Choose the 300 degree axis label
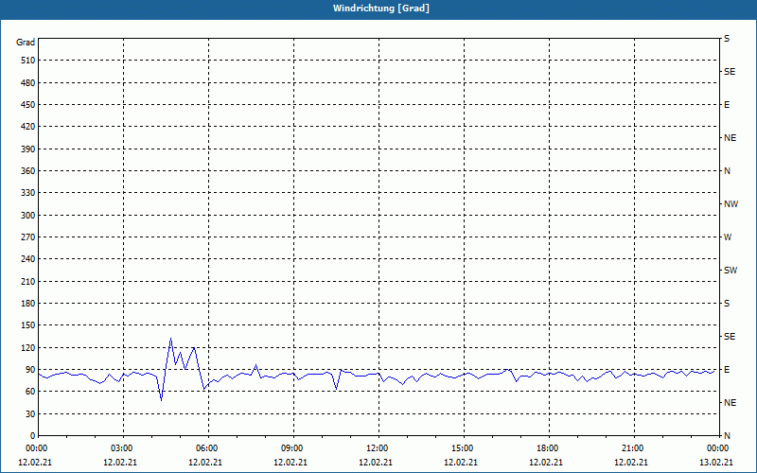This screenshot has height=473, width=757. coord(28,216)
